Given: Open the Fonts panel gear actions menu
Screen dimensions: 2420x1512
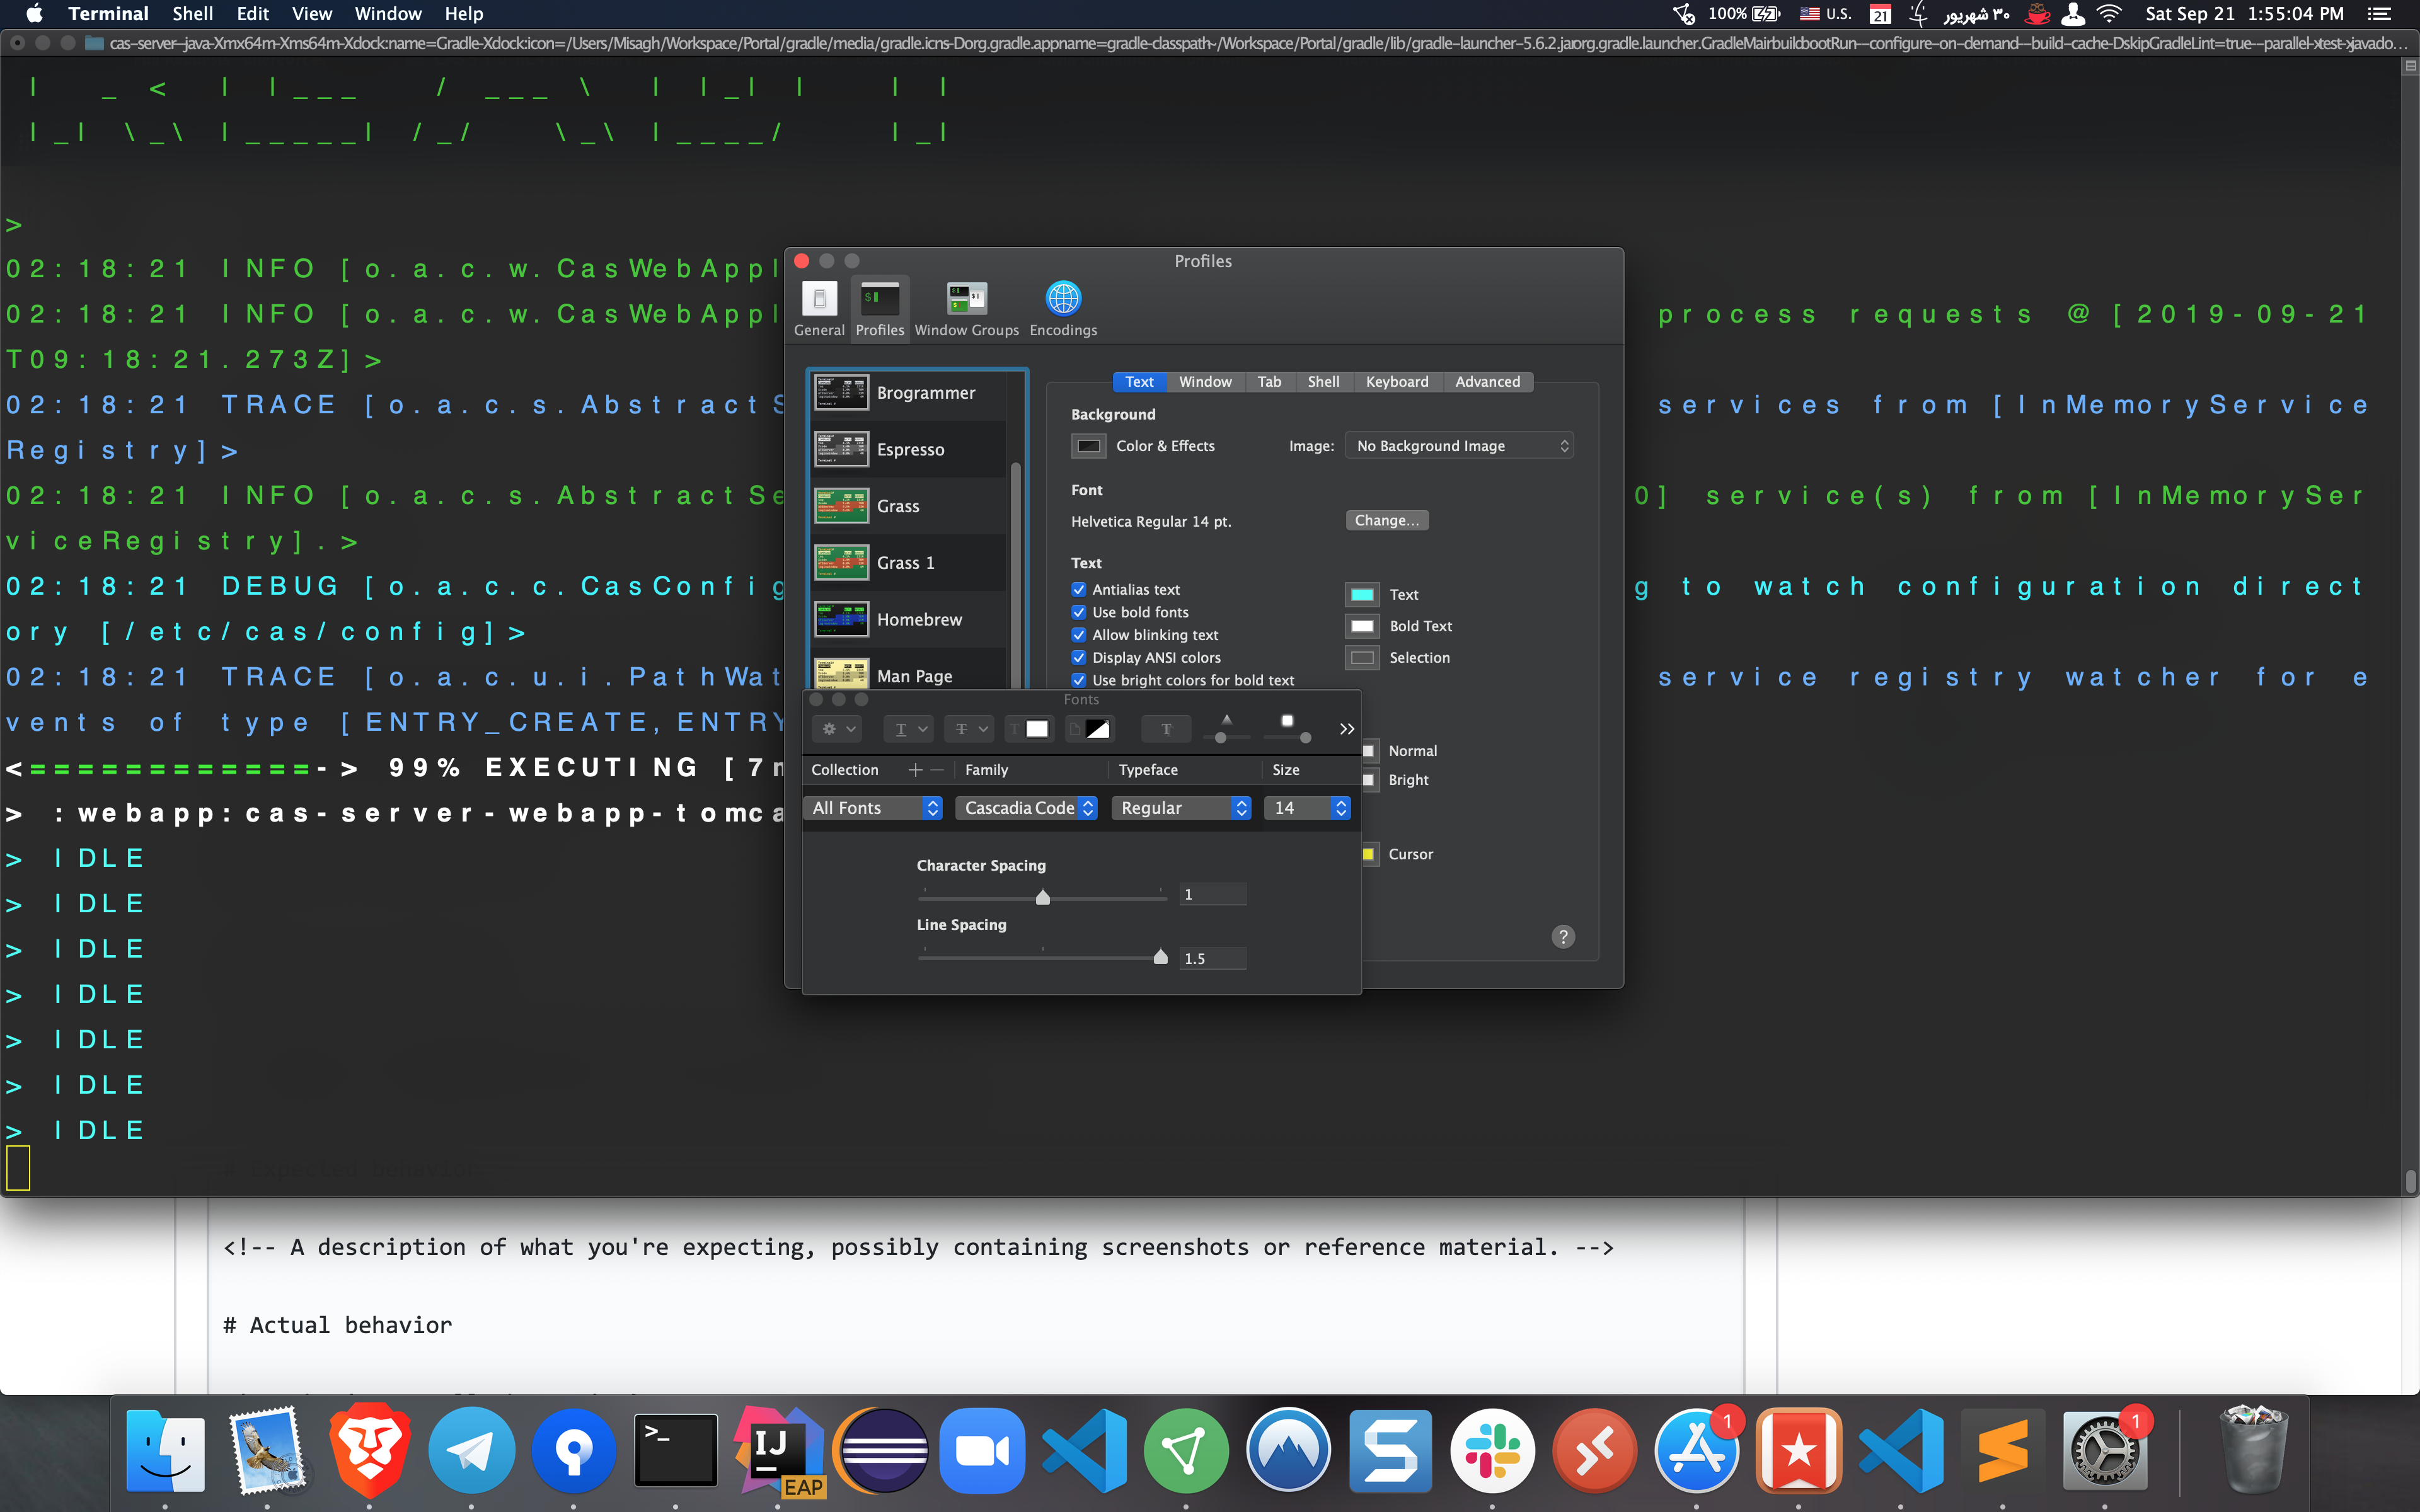Looking at the screenshot, I should [837, 729].
